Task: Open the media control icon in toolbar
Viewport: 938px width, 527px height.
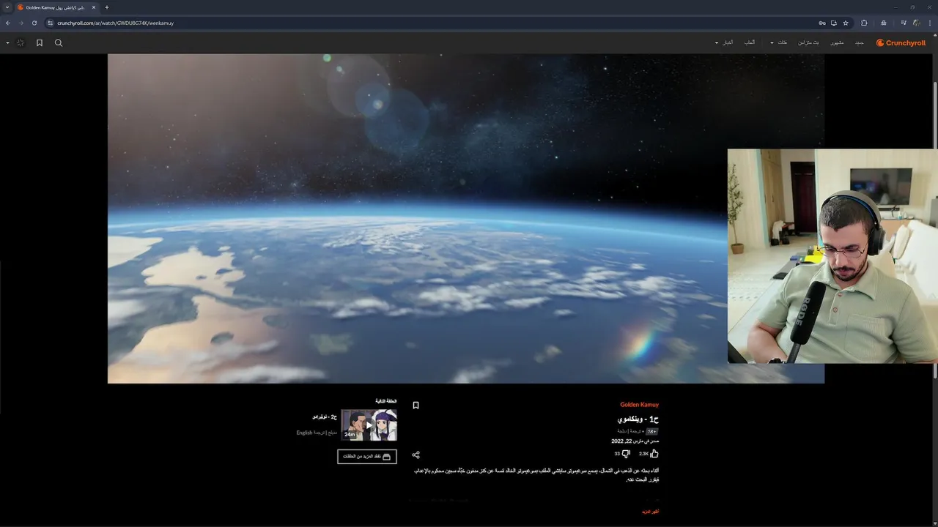Action: pyautogui.click(x=904, y=23)
